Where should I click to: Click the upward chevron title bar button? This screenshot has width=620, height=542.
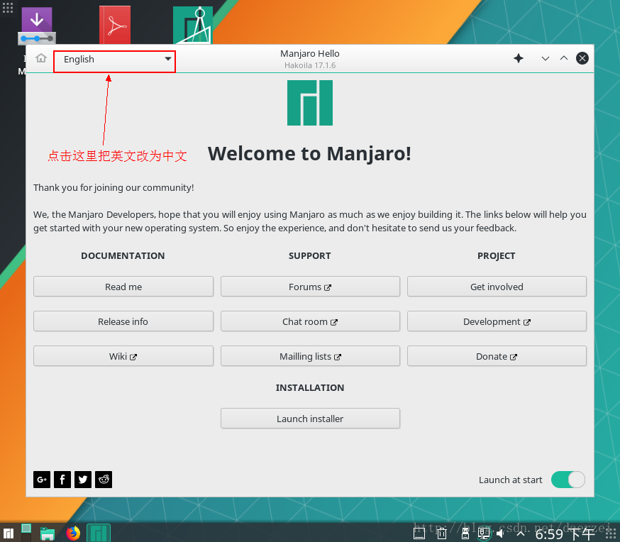564,58
